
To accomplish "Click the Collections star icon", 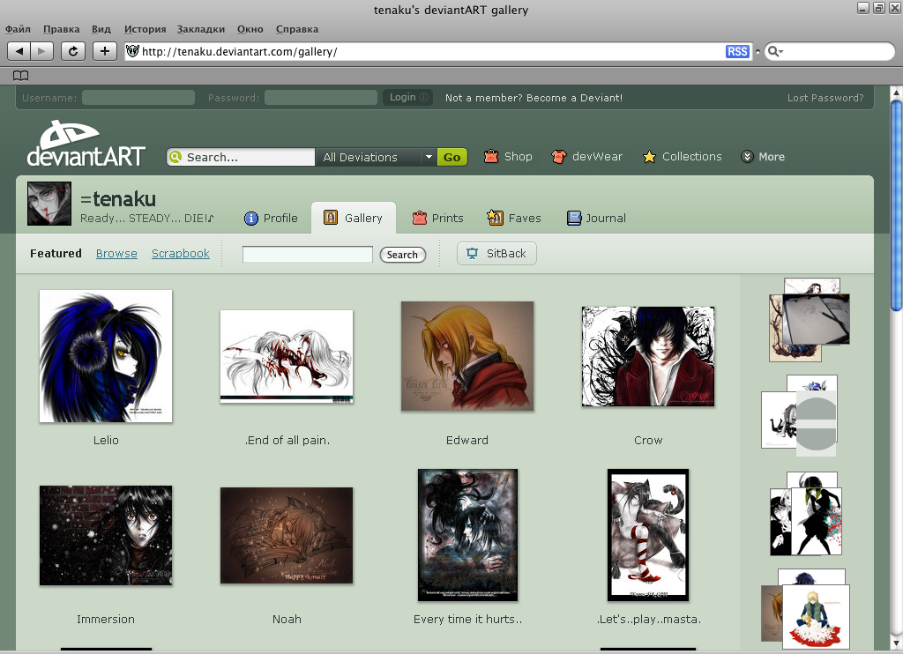I will (x=649, y=157).
